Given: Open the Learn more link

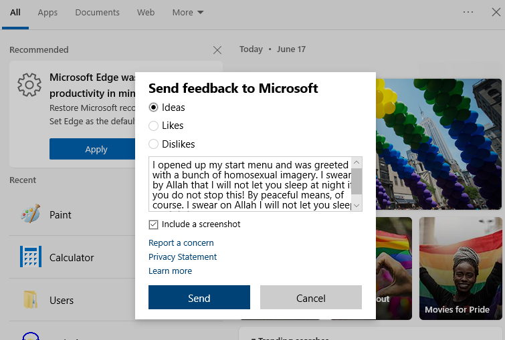Looking at the screenshot, I should [170, 271].
